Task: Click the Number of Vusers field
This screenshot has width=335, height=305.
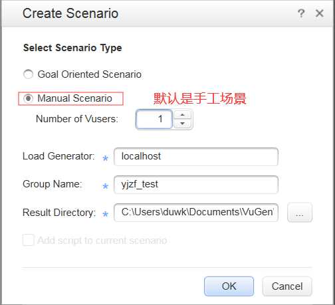Action: click(x=154, y=119)
